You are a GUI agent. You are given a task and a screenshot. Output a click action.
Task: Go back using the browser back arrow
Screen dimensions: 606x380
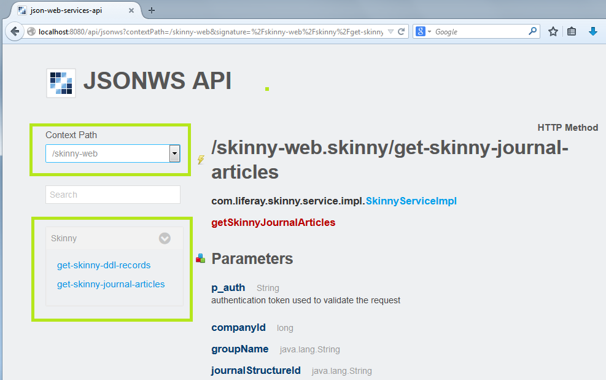(x=15, y=31)
